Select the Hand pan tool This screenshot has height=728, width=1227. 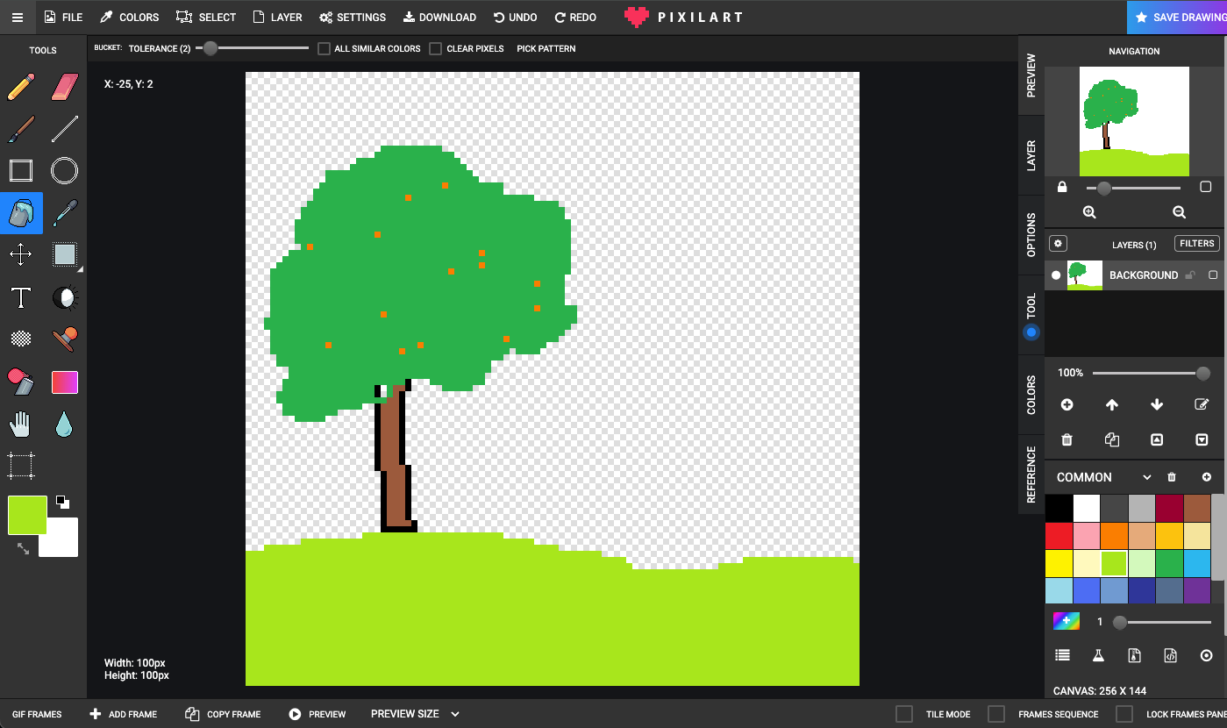click(x=21, y=424)
